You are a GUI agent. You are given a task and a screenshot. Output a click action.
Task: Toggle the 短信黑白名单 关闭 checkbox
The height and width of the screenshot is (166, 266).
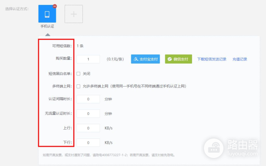click(x=78, y=74)
